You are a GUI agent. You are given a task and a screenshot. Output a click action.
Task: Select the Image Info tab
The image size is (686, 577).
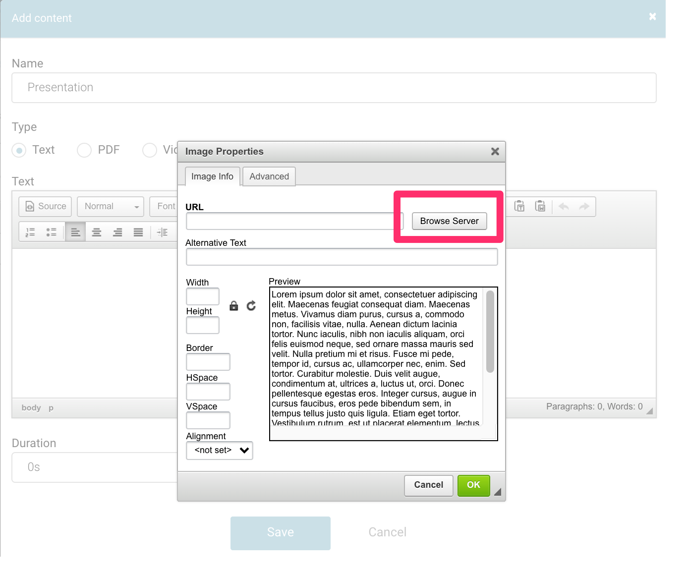tap(212, 176)
